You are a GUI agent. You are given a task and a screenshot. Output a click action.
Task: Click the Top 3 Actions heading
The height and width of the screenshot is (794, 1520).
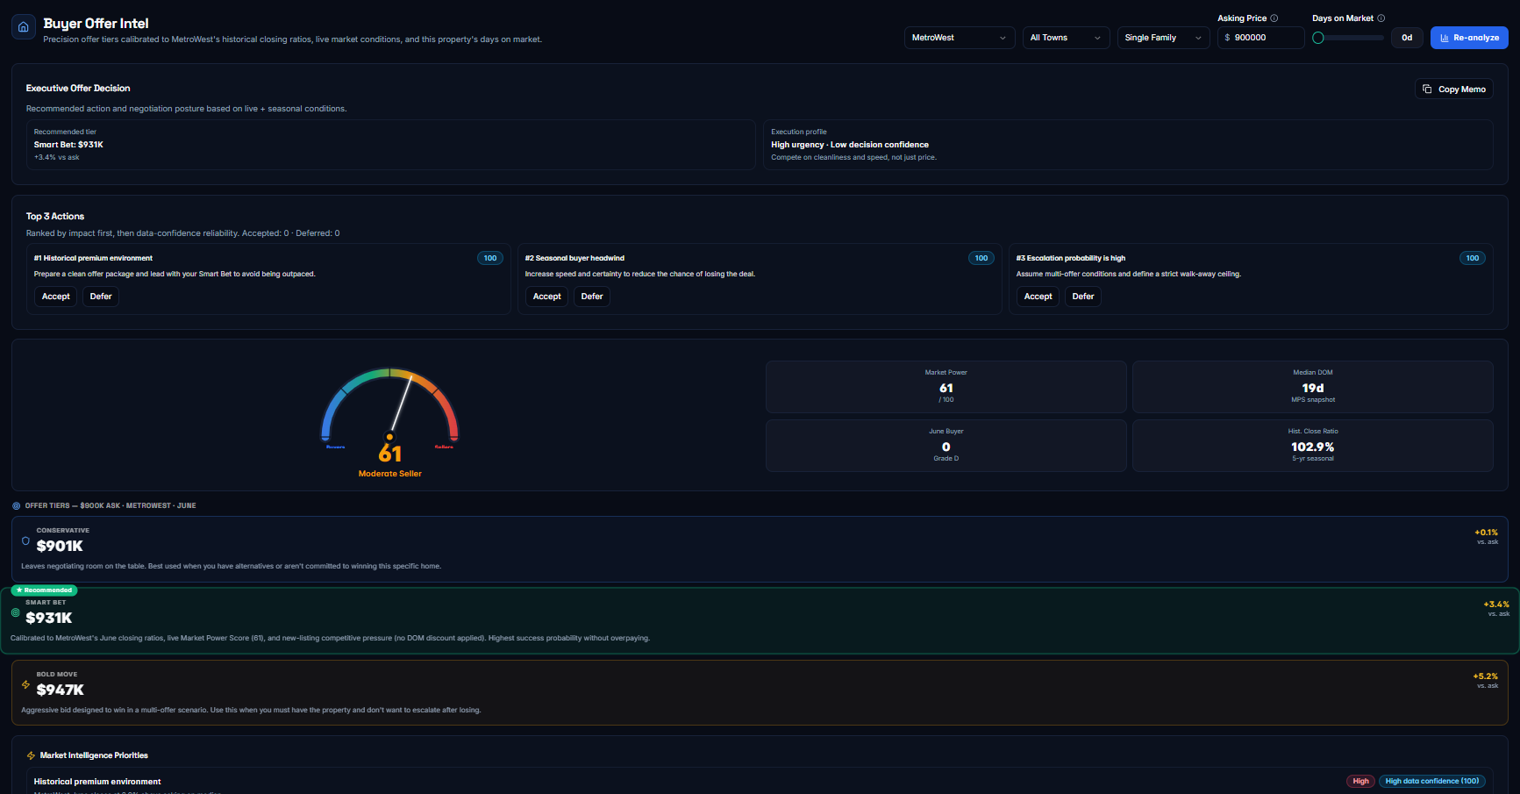(x=55, y=217)
